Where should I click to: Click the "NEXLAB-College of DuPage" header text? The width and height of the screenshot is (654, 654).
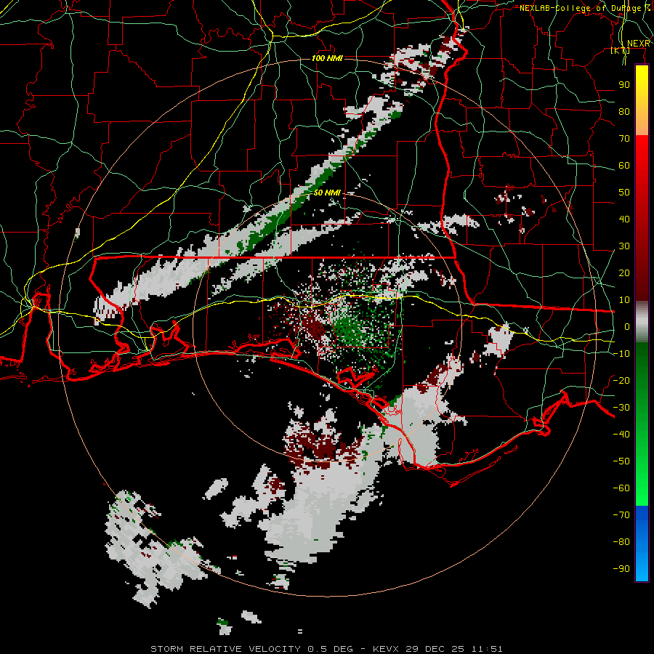click(581, 8)
